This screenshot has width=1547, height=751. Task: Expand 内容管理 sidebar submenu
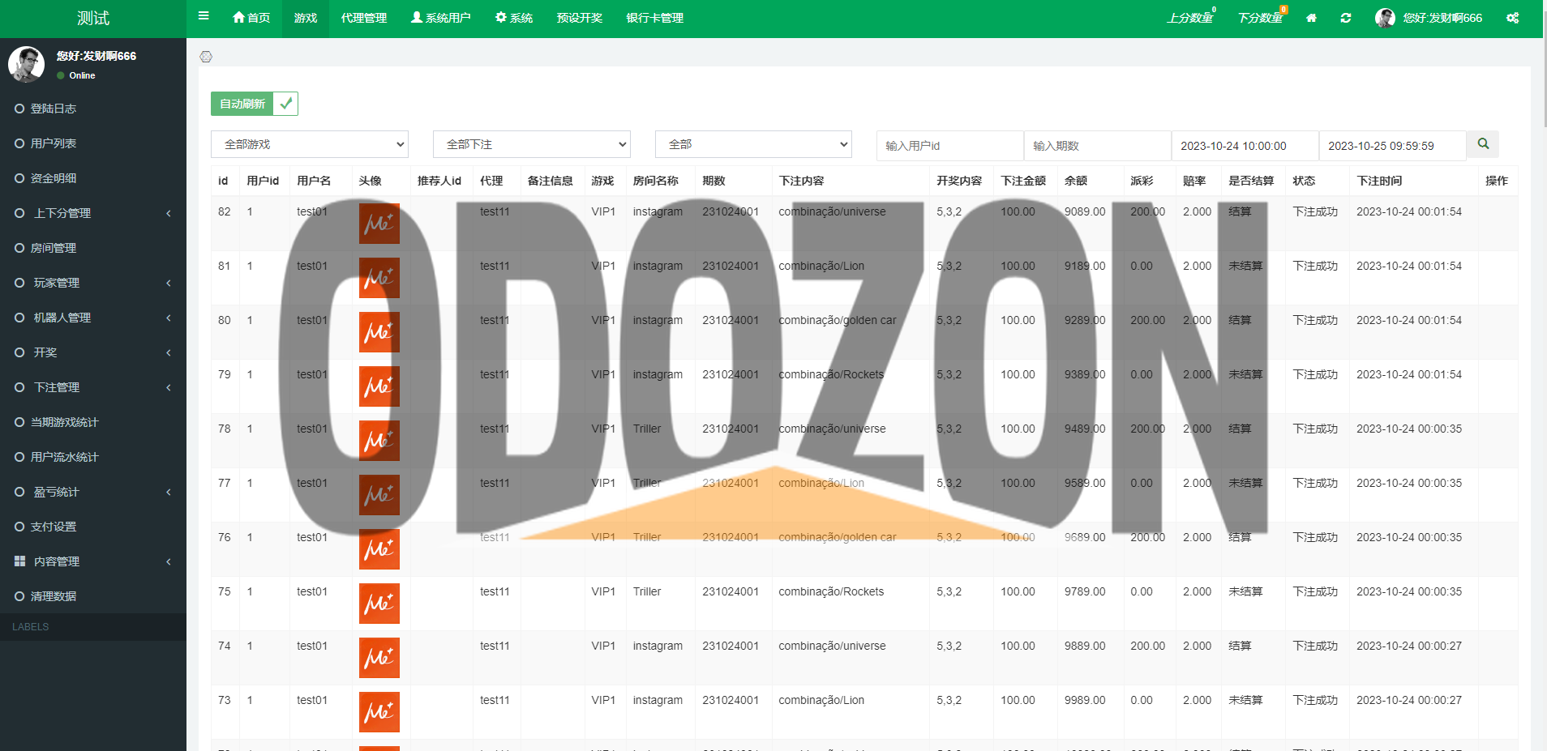pyautogui.click(x=93, y=561)
